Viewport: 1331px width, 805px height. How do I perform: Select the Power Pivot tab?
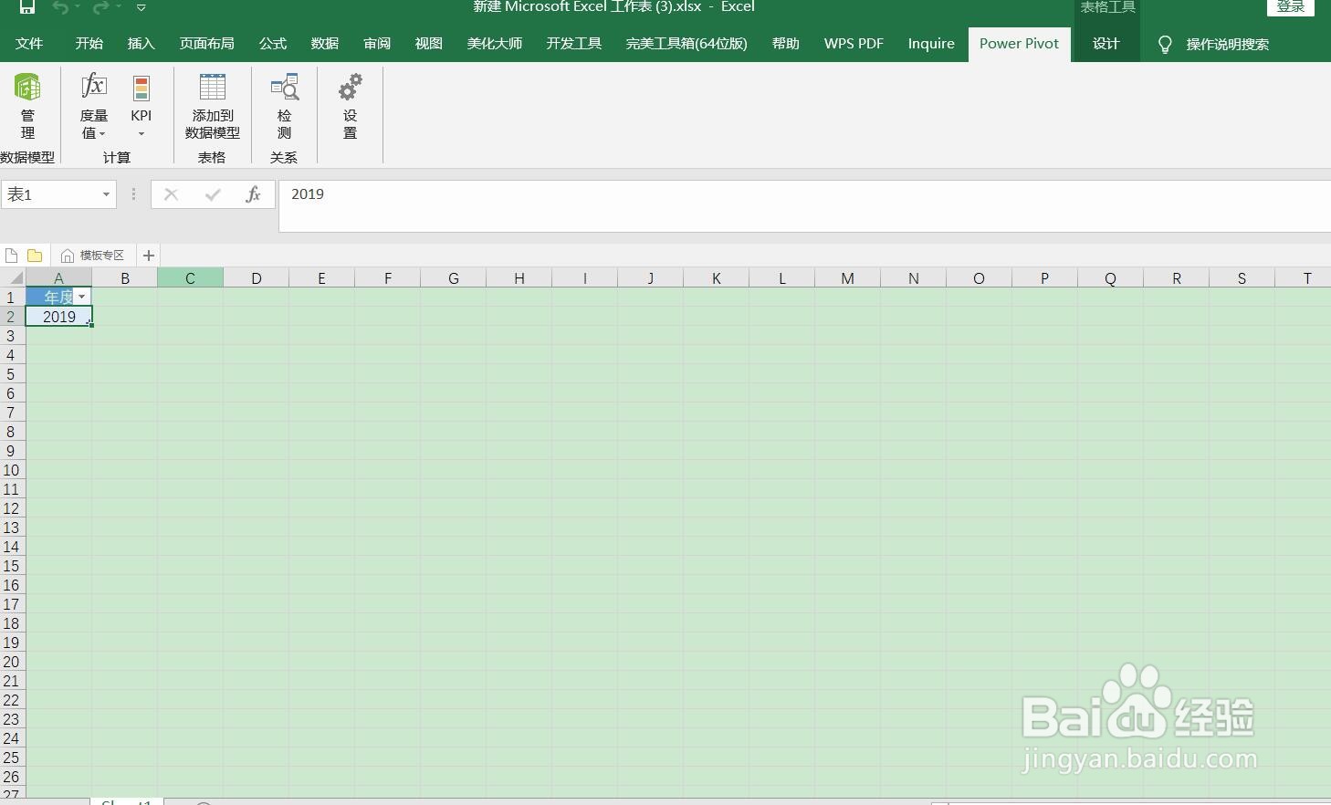1020,44
